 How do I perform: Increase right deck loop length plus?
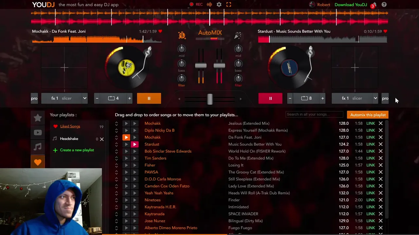322,98
